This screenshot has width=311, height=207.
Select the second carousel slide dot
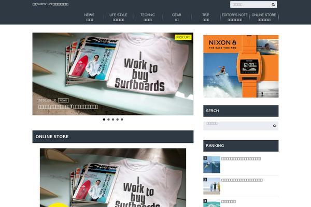pos(108,120)
